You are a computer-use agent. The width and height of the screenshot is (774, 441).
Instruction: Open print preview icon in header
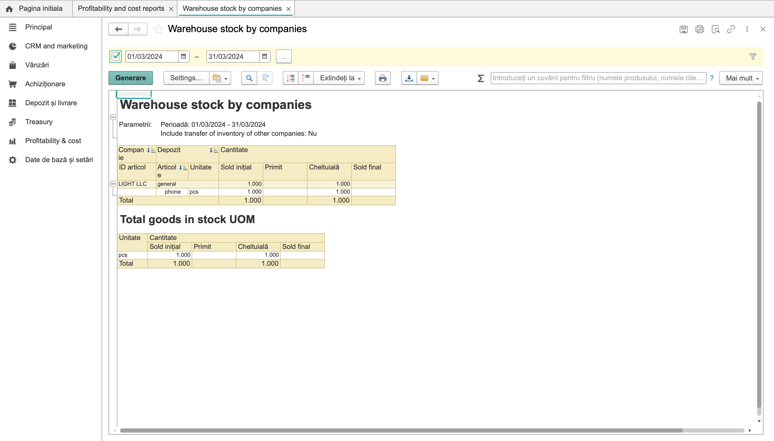click(716, 29)
